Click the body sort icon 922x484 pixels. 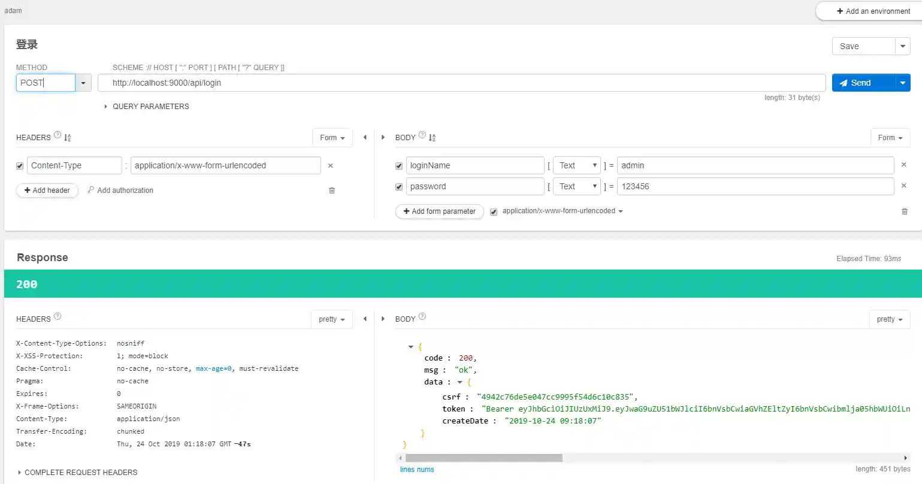pos(433,138)
